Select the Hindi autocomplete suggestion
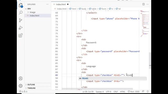The height and width of the screenshot is (94, 168). click(x=113, y=78)
